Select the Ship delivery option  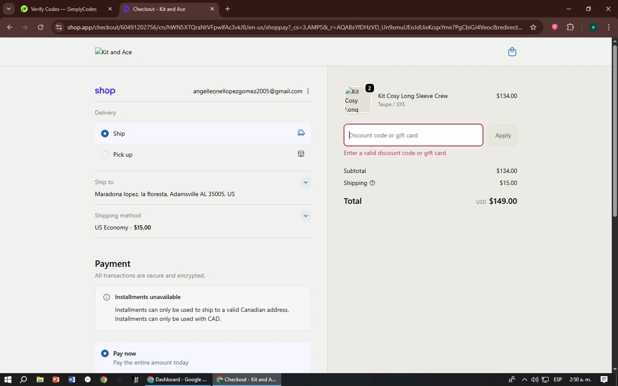coord(203,133)
